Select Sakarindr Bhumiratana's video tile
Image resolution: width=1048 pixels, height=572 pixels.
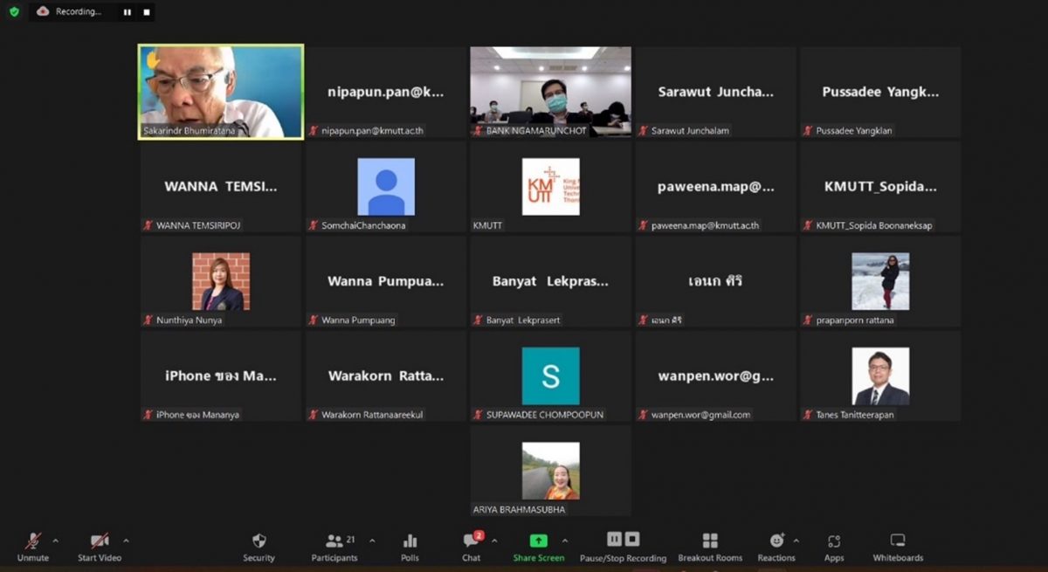[221, 92]
